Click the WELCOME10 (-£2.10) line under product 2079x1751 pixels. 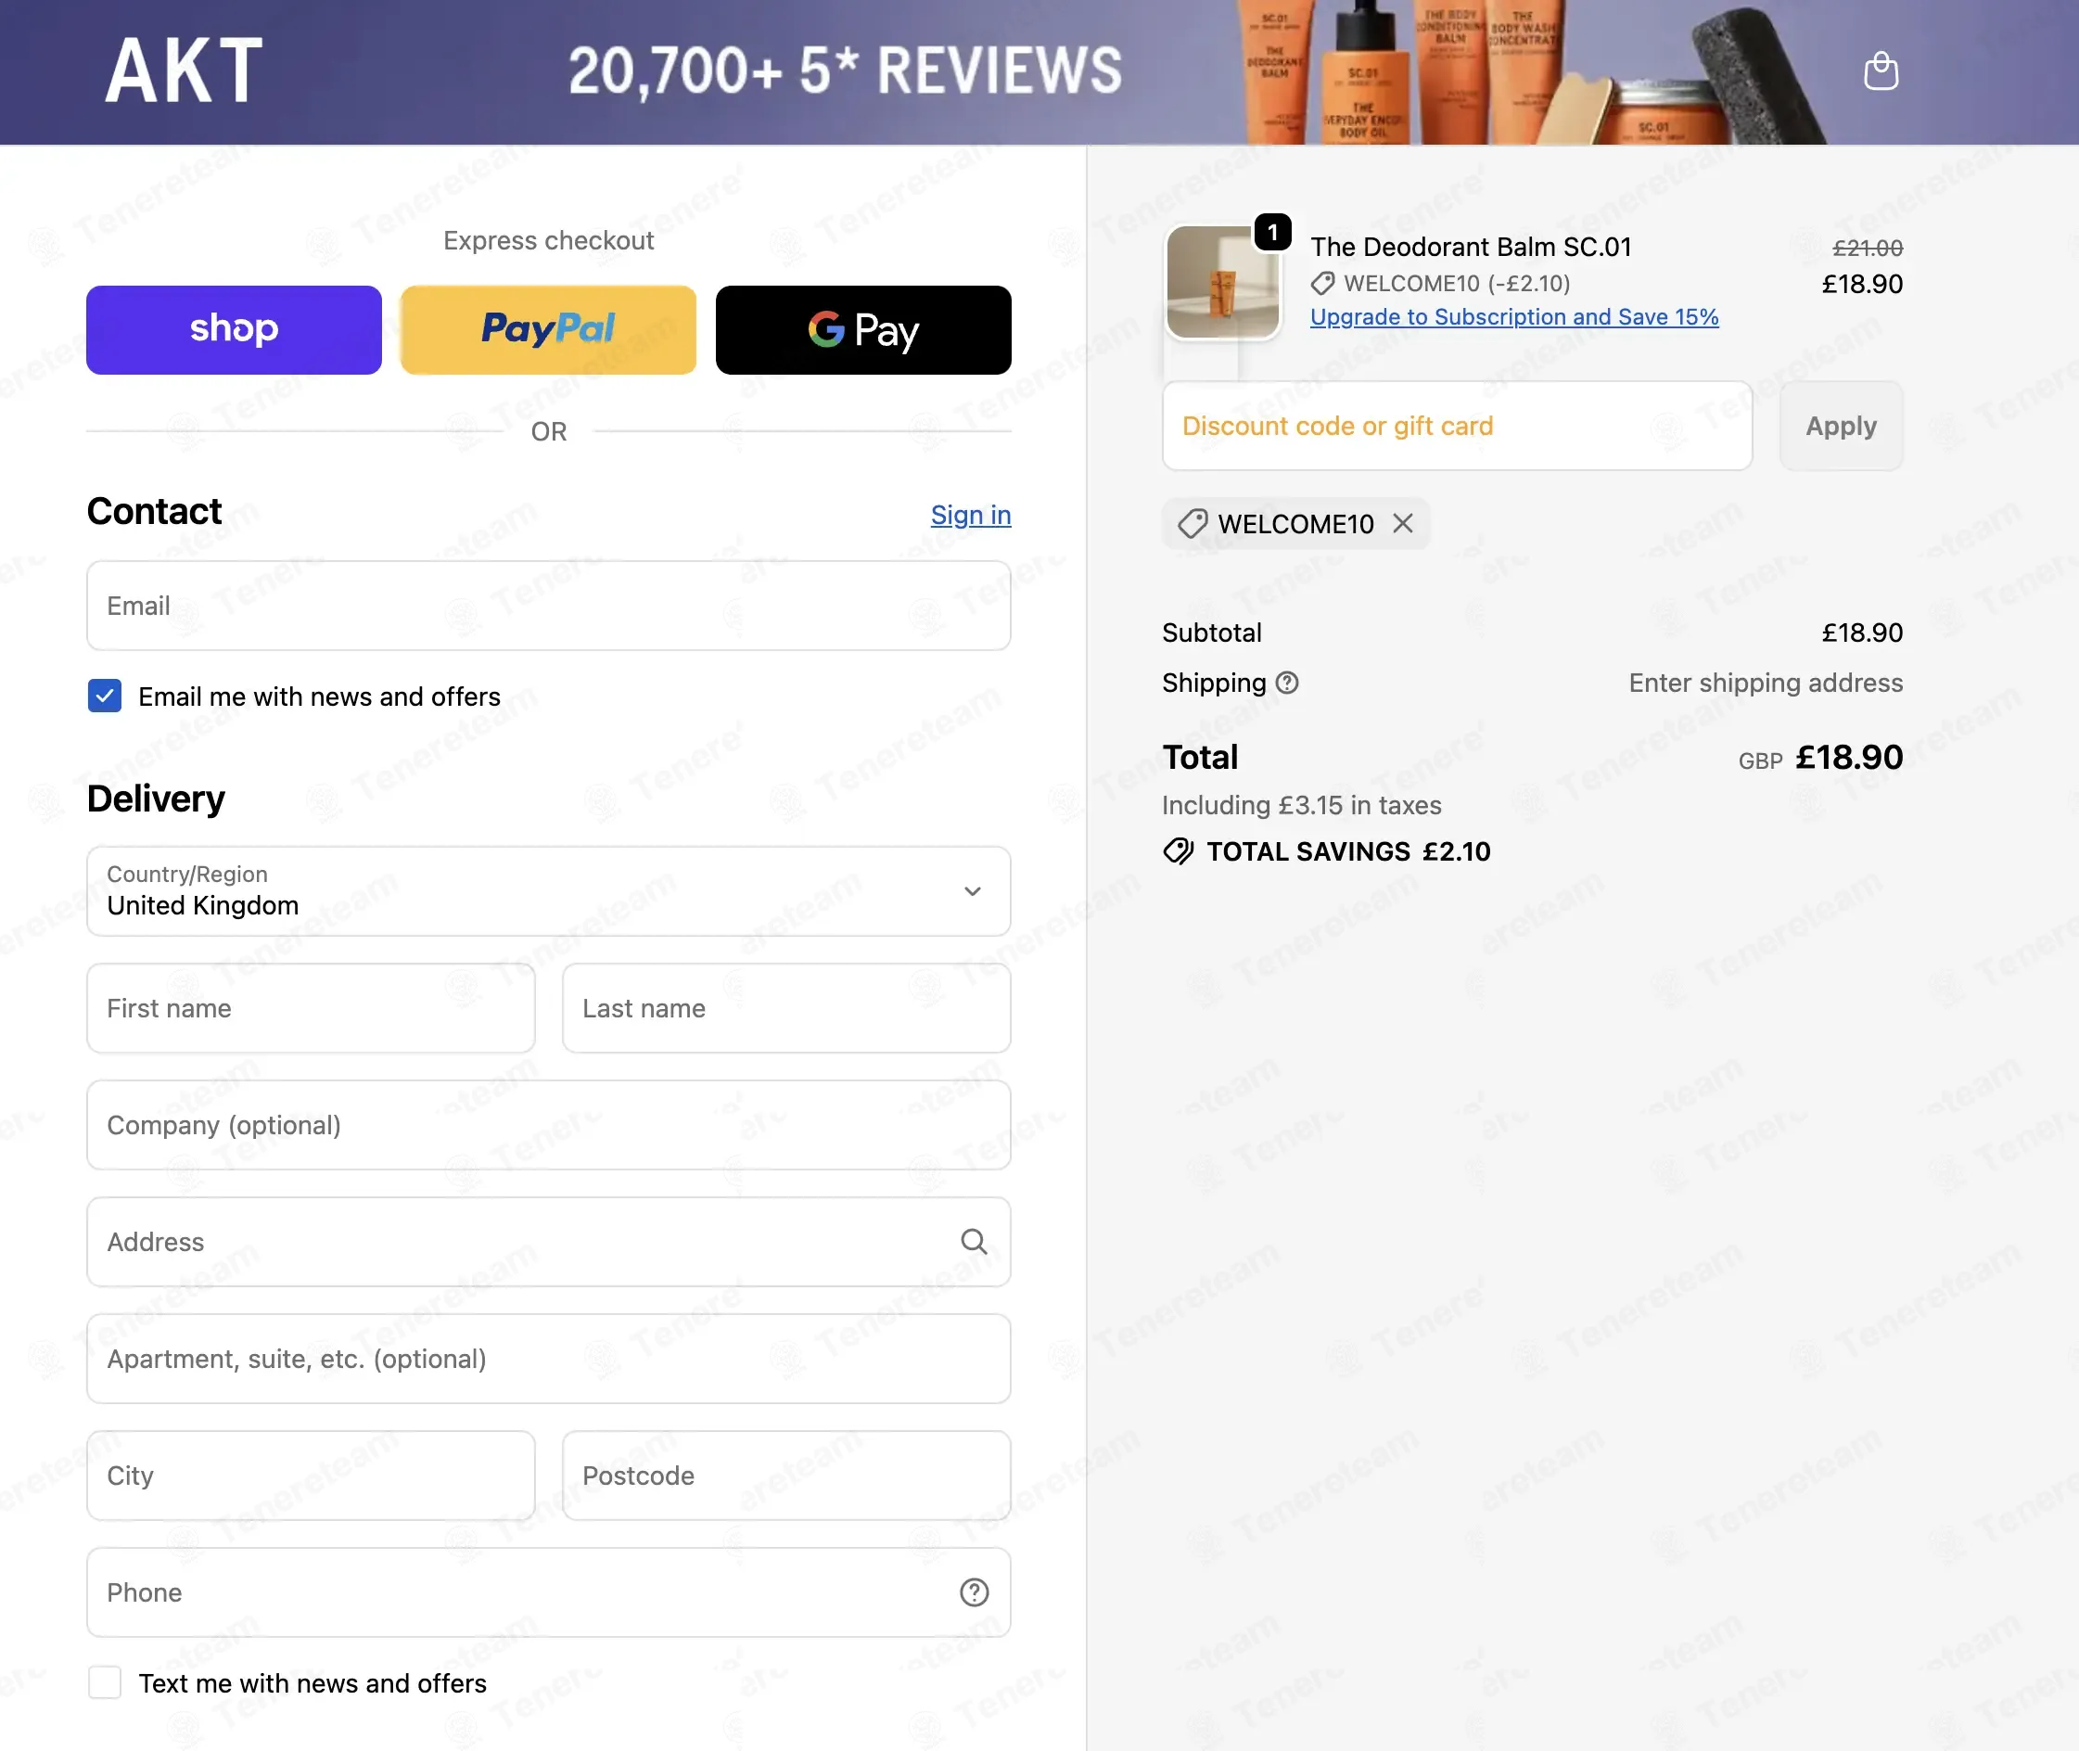(x=1440, y=283)
